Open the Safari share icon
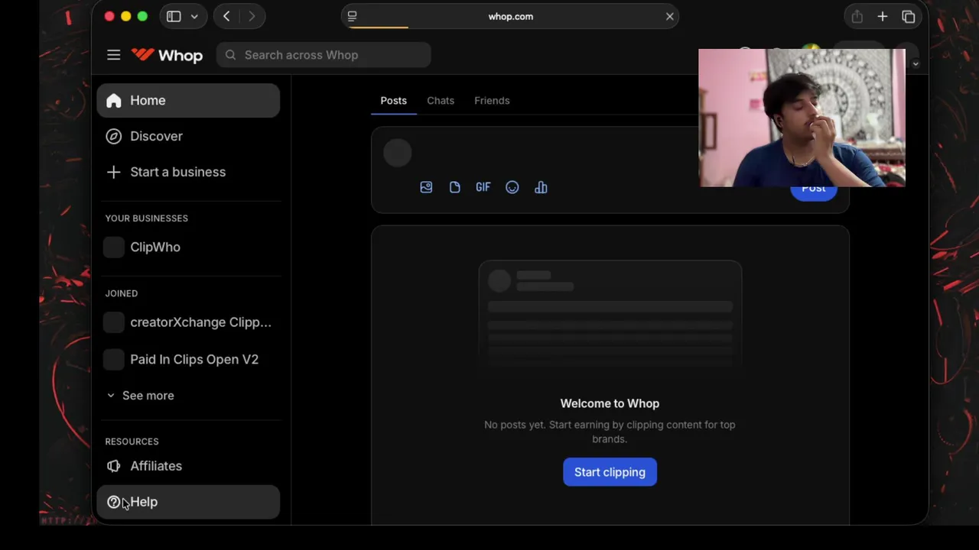Image resolution: width=979 pixels, height=550 pixels. (857, 16)
